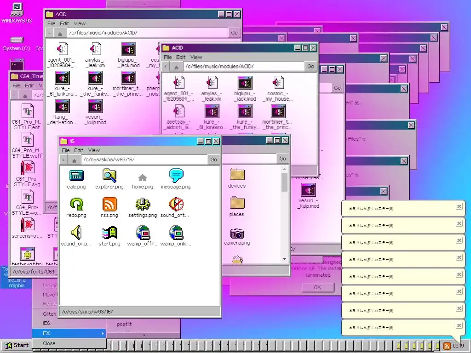Open WINDOWS 93 desktop computer icon
471x353 pixels.
point(17,12)
